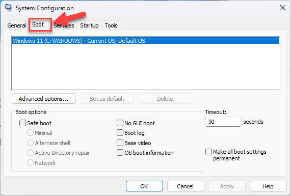The height and width of the screenshot is (196, 291).
Task: Click the Timeout seconds input field
Action: click(223, 122)
